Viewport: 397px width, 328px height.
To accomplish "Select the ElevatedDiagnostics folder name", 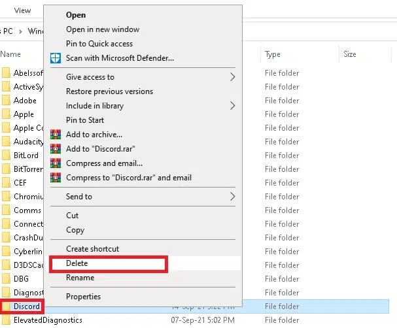I will [x=48, y=320].
